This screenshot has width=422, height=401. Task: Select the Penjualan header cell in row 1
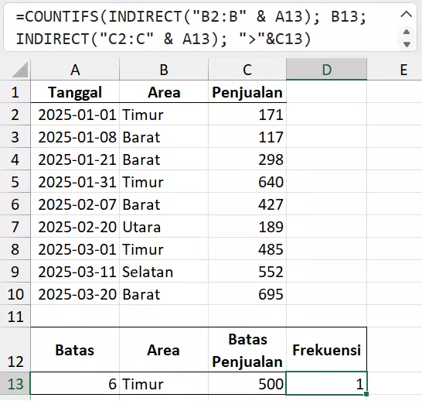tap(247, 92)
